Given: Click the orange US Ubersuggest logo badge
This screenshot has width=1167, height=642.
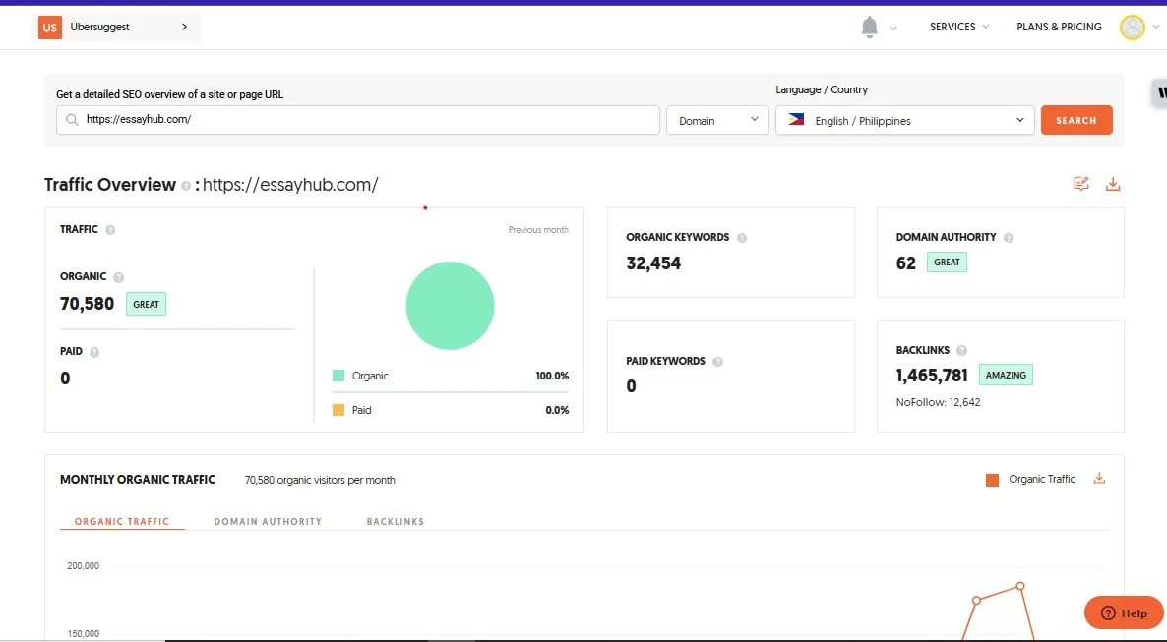Looking at the screenshot, I should [x=50, y=28].
